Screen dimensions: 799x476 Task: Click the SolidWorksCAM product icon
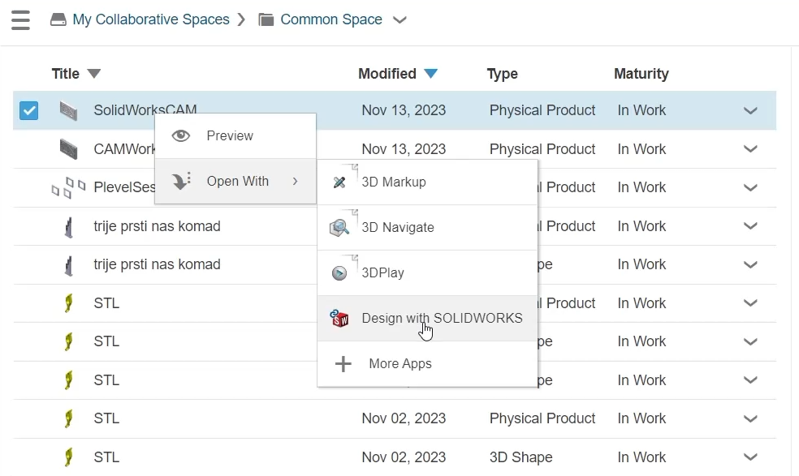click(68, 110)
